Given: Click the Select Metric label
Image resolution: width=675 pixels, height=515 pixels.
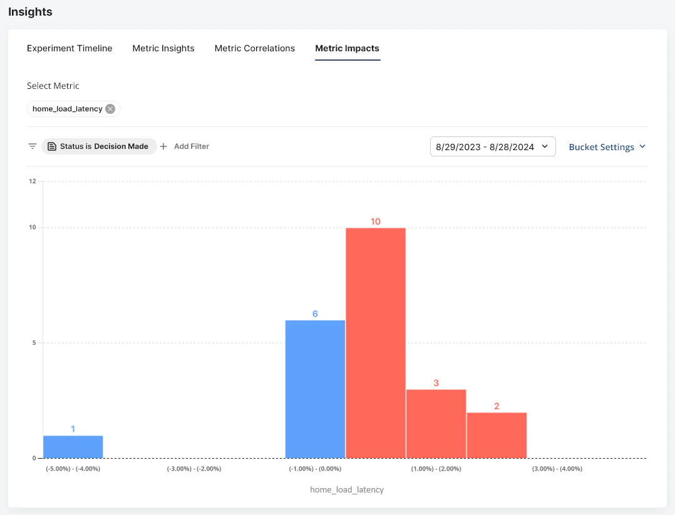Looking at the screenshot, I should click(x=53, y=86).
